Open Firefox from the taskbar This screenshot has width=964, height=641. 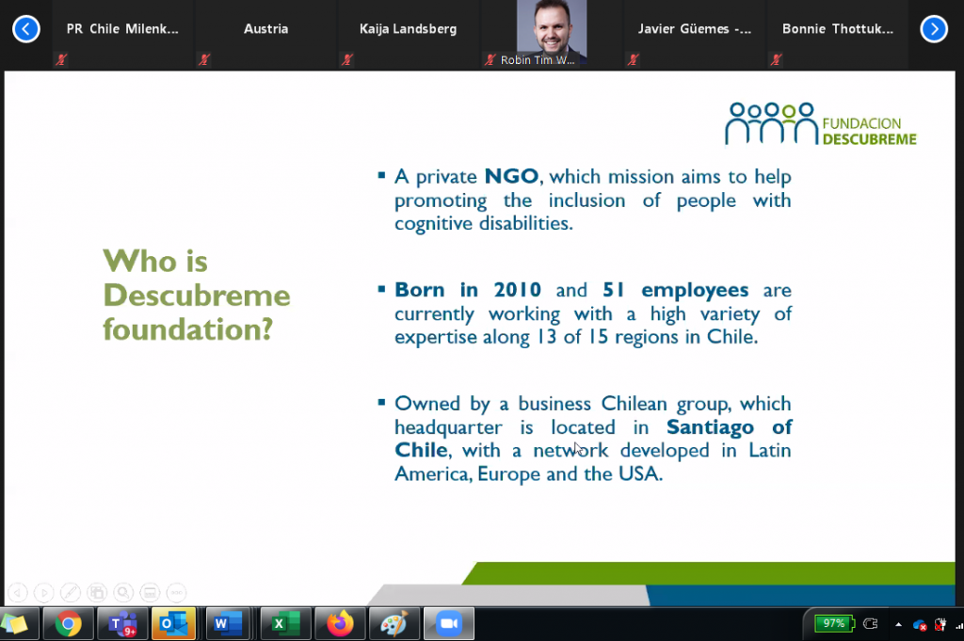(x=340, y=624)
